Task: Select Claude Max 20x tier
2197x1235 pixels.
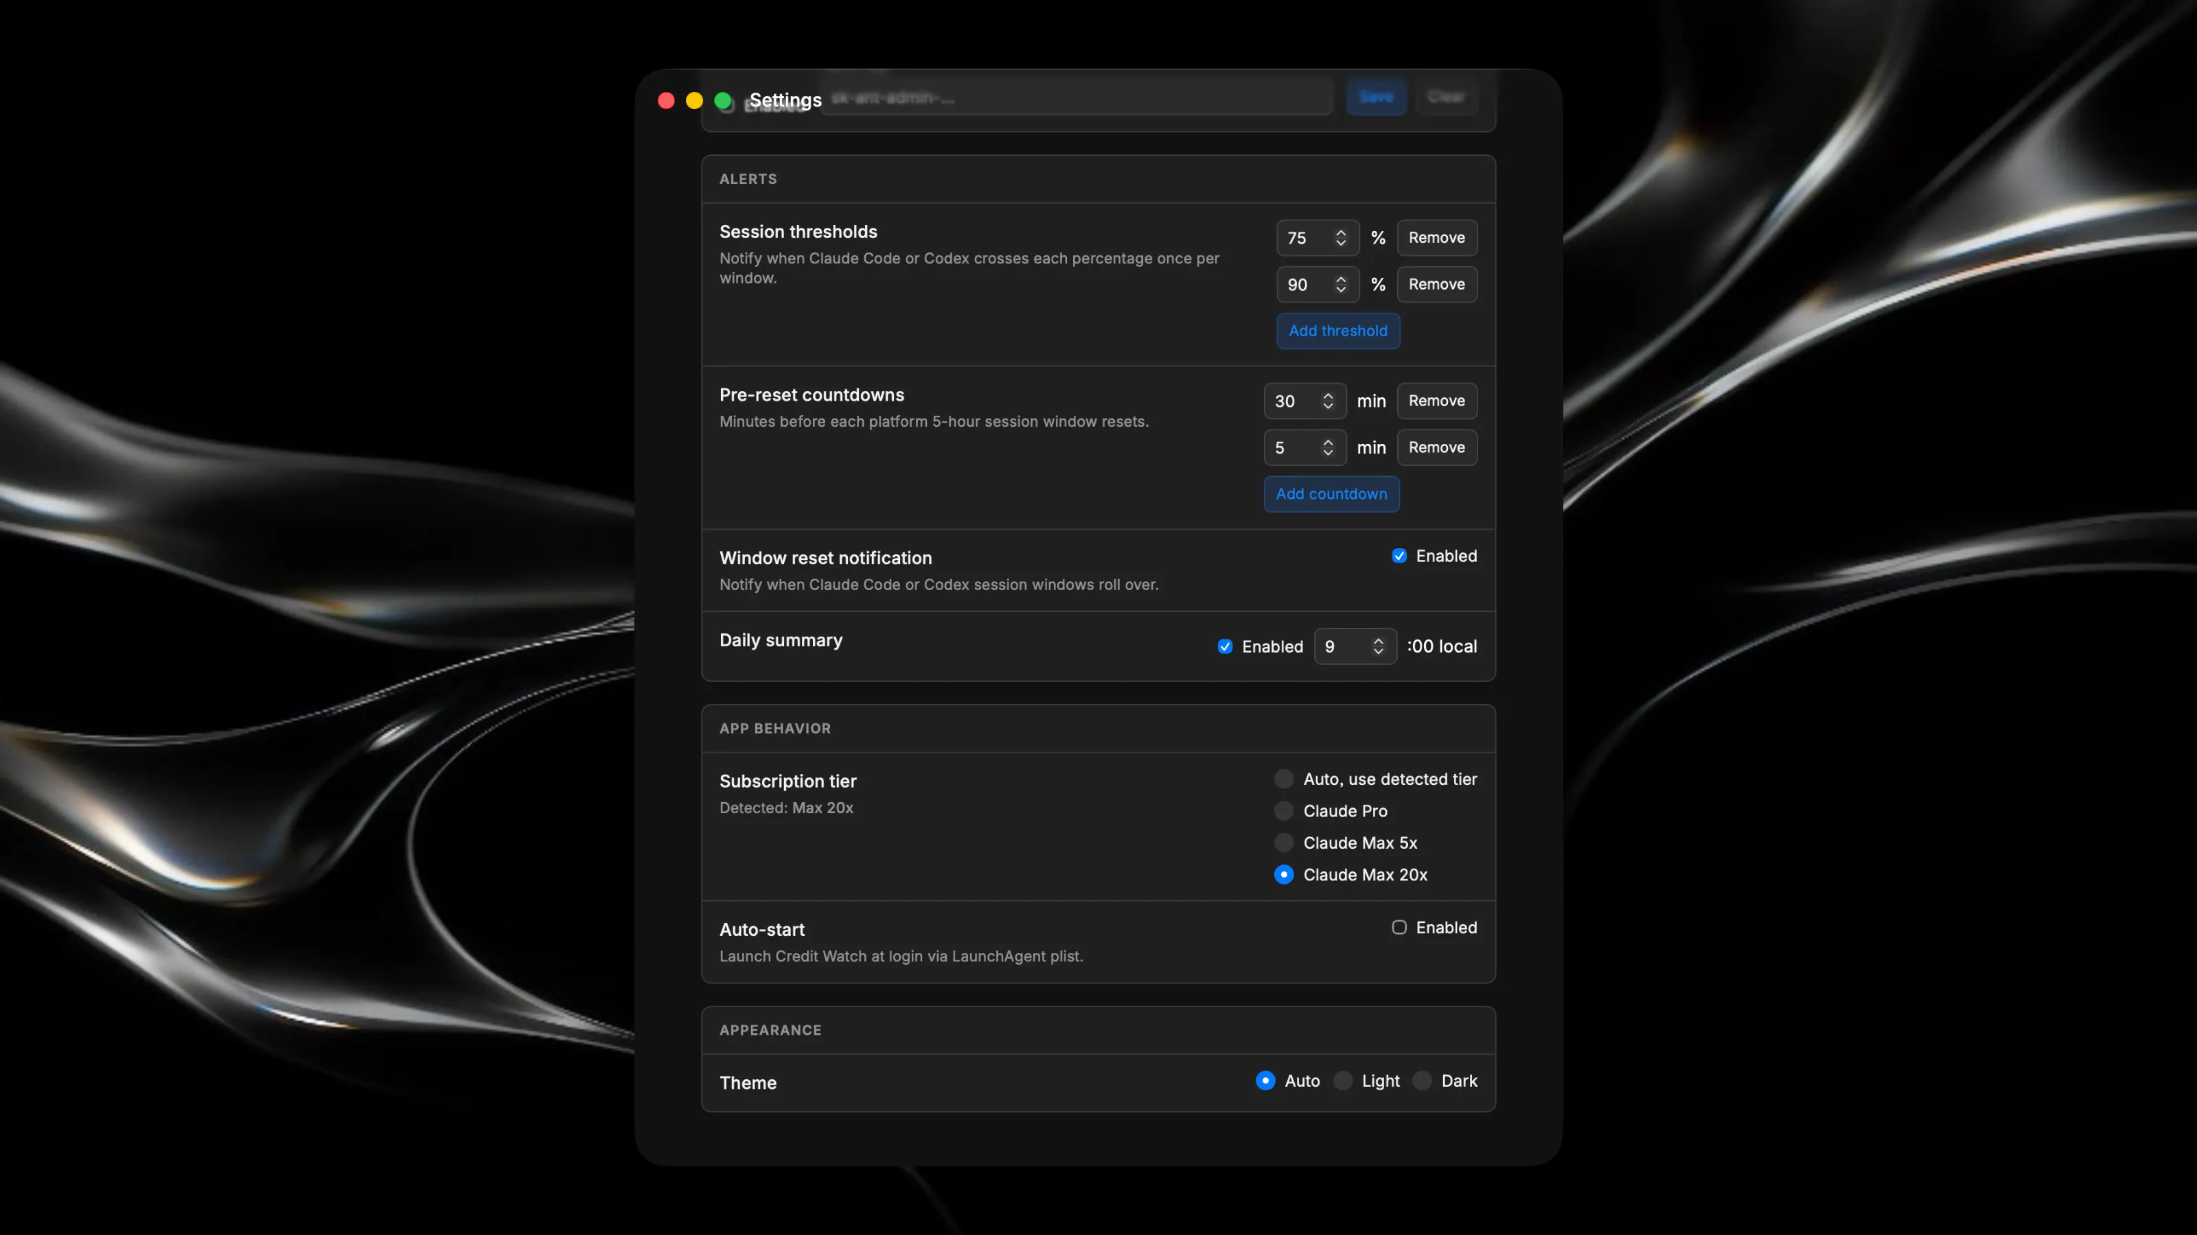Action: click(x=1284, y=875)
